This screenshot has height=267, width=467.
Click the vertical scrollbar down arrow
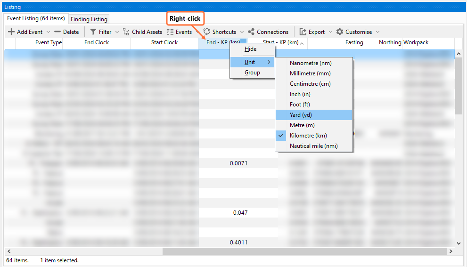pyautogui.click(x=459, y=243)
